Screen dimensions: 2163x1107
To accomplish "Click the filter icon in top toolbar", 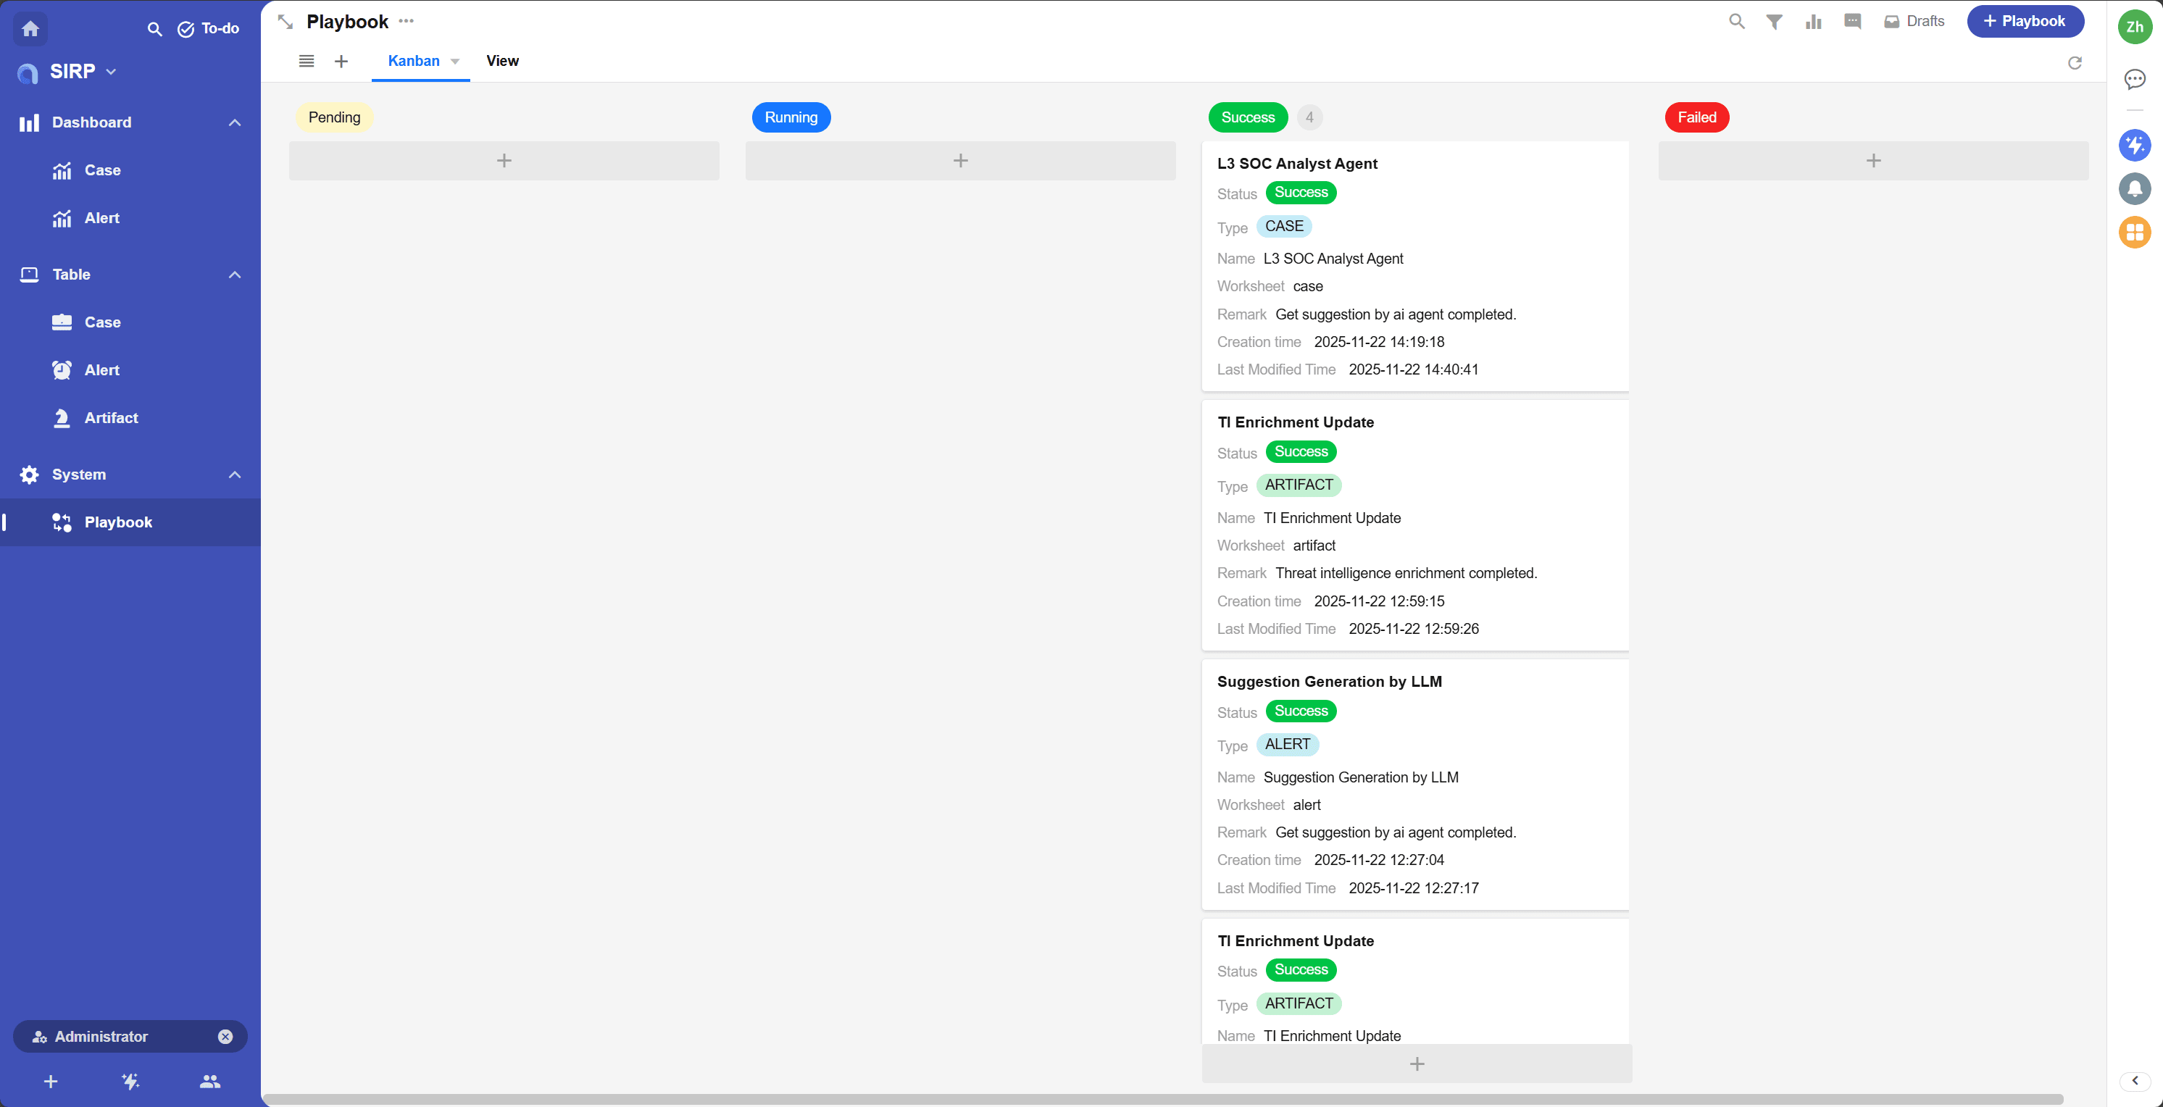I will (x=1773, y=22).
